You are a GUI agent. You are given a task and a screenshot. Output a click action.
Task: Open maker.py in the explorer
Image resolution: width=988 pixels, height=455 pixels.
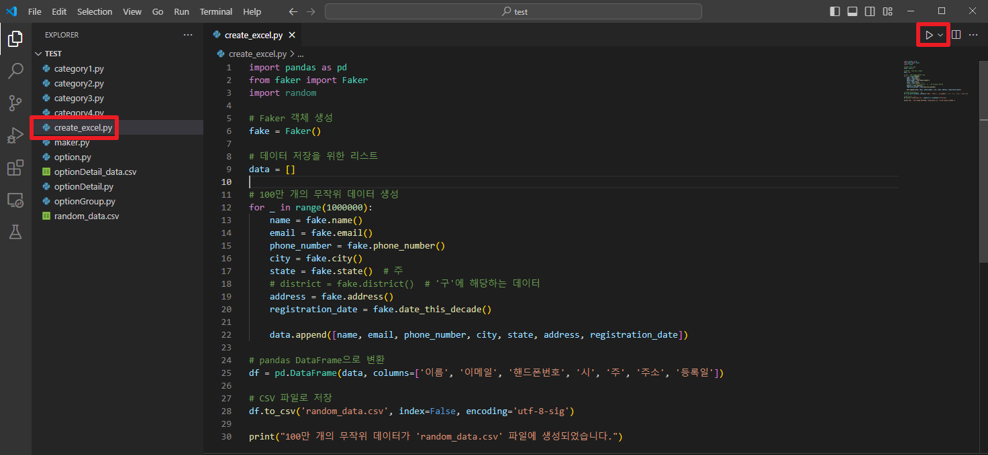coord(117,142)
